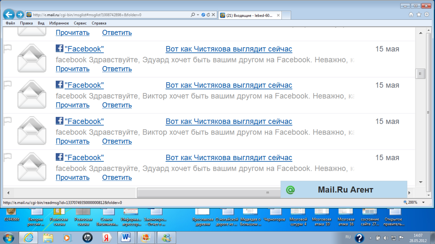
Task: Stop page loading with the X icon
Action: tap(213, 15)
